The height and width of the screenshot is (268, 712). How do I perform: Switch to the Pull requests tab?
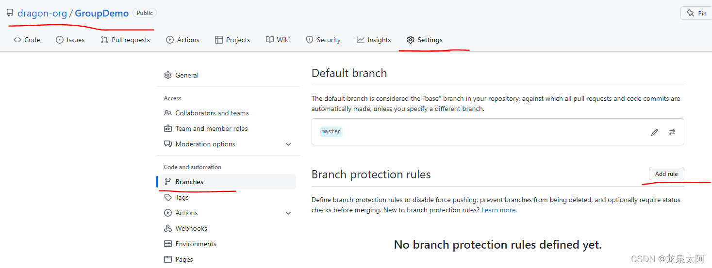pos(125,40)
